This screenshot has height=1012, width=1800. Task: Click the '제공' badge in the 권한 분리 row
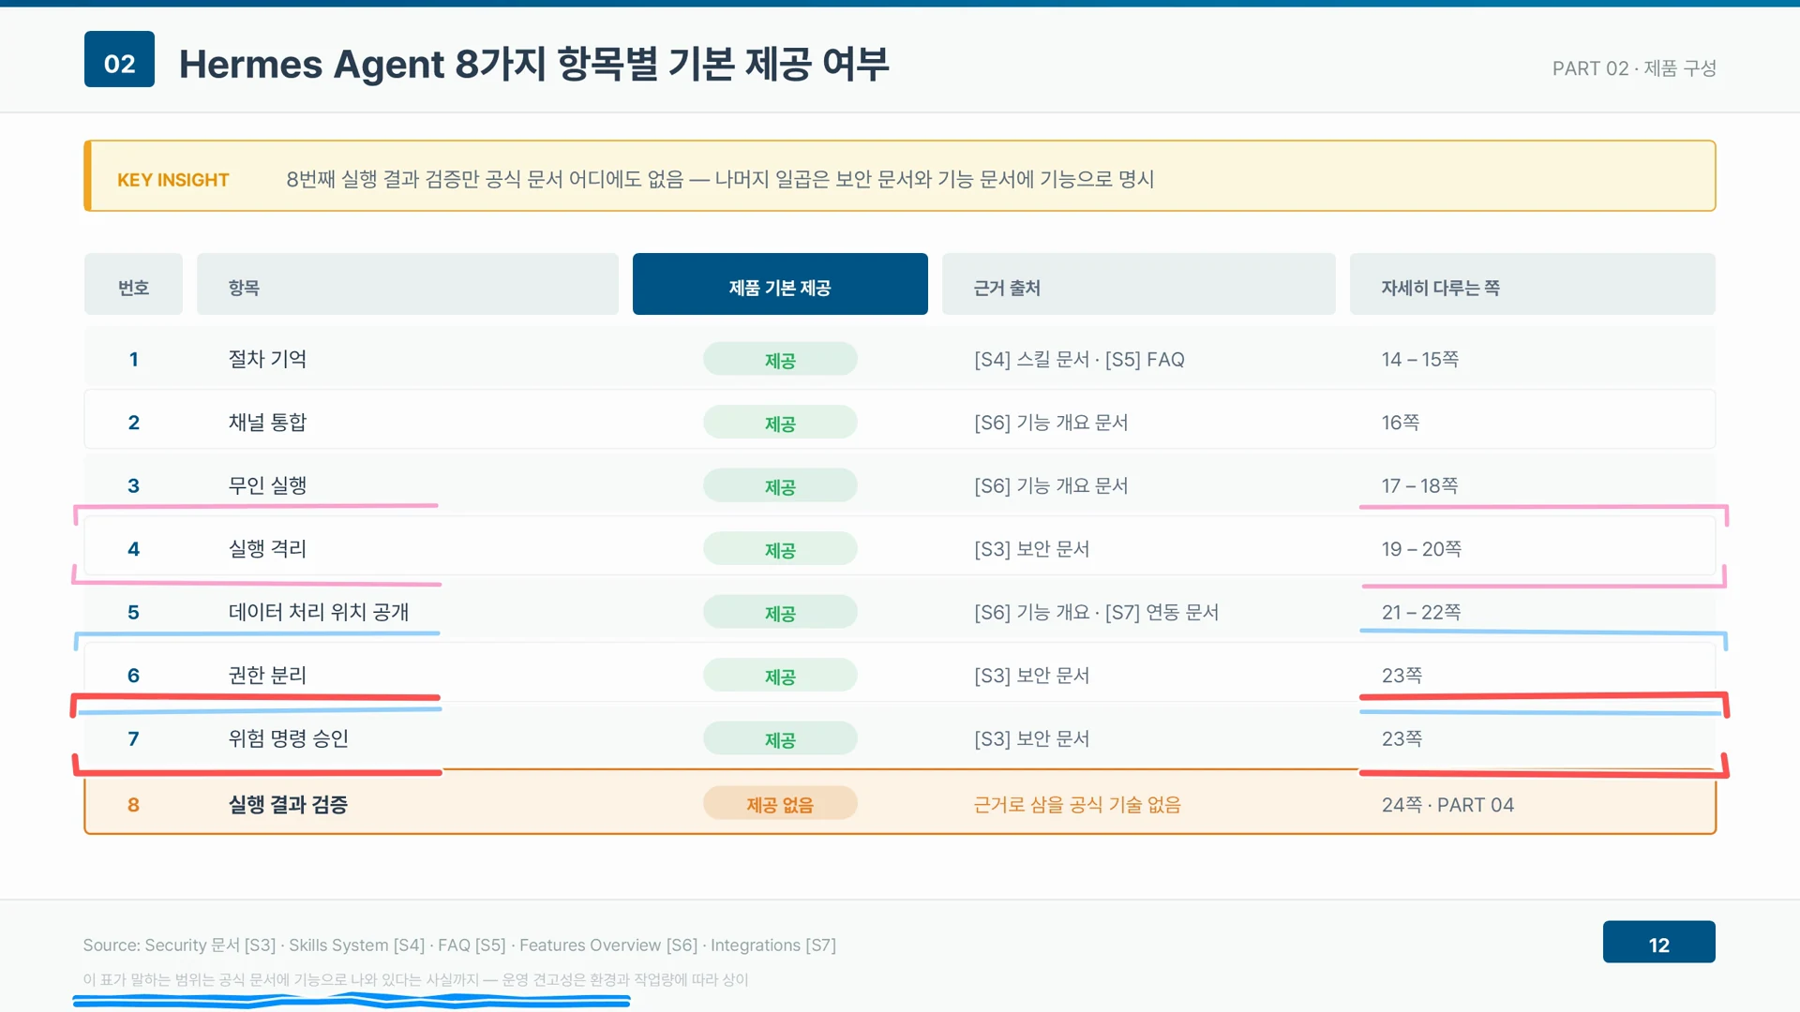tap(780, 676)
